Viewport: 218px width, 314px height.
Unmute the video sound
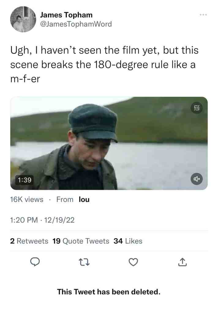point(197,179)
